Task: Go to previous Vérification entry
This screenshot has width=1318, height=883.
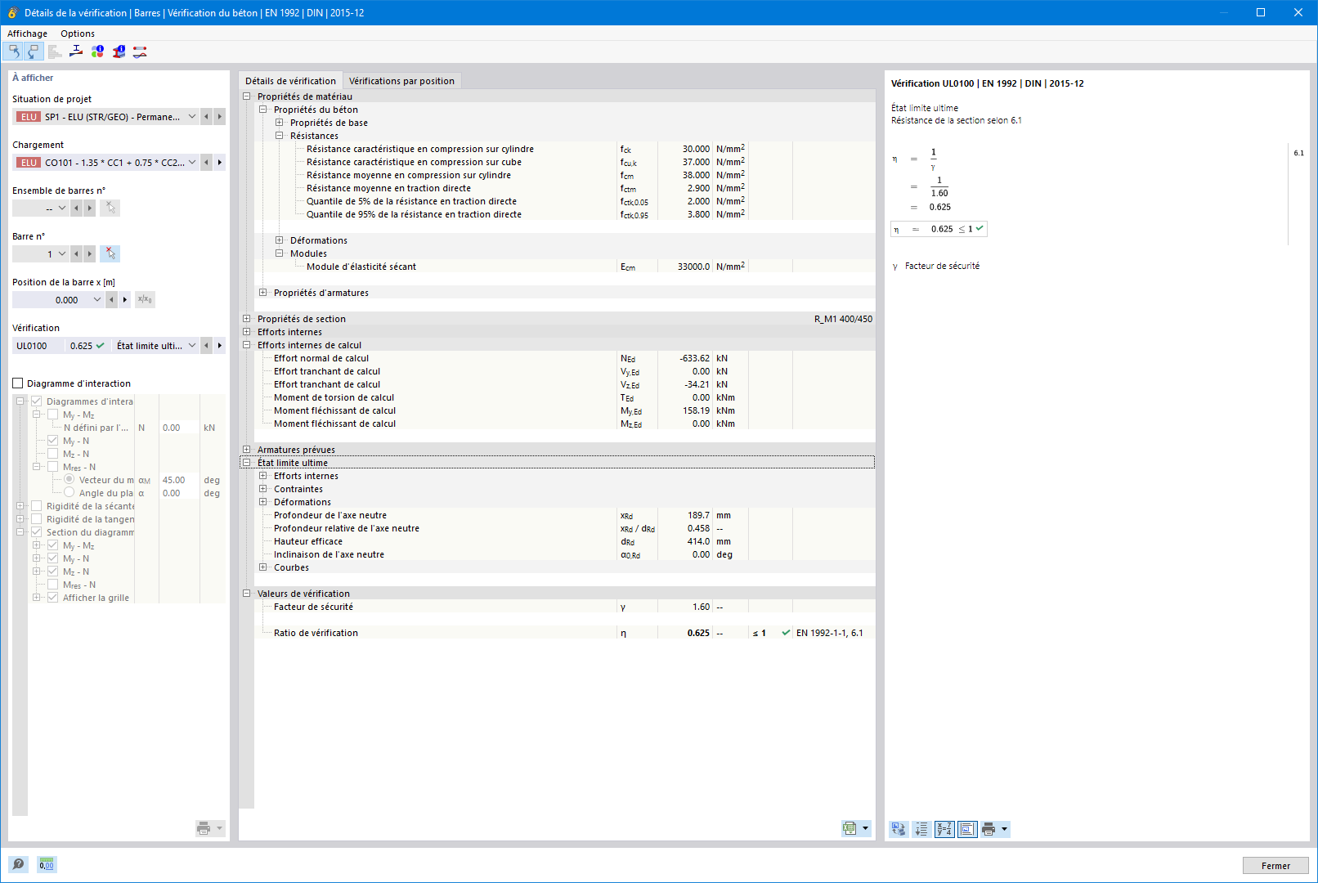Action: click(207, 346)
